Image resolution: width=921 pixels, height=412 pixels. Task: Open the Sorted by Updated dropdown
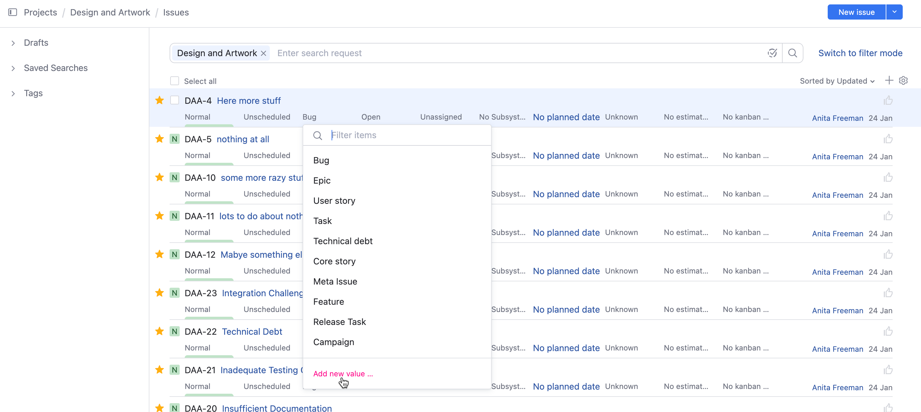837,81
